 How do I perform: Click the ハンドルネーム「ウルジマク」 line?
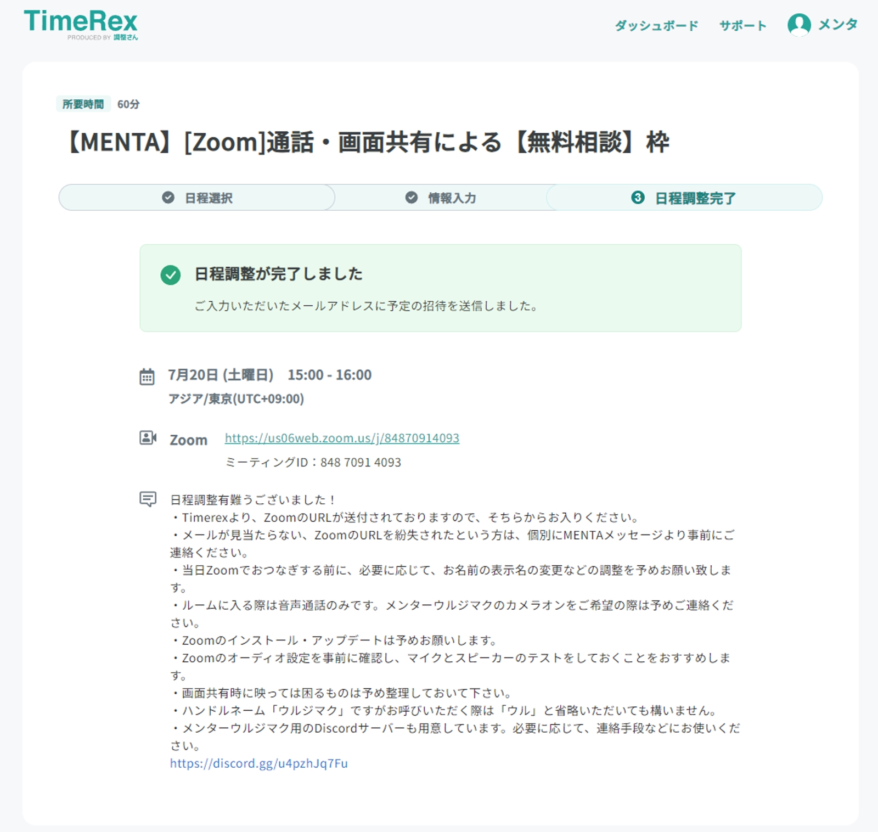(445, 711)
